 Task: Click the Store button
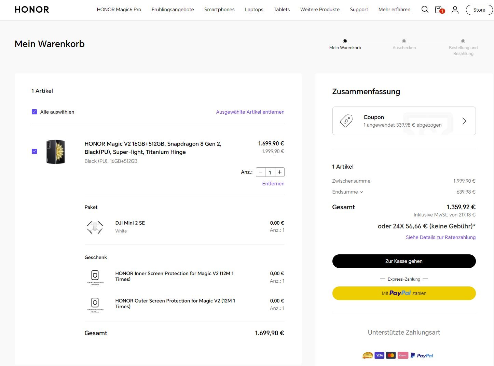pos(479,10)
